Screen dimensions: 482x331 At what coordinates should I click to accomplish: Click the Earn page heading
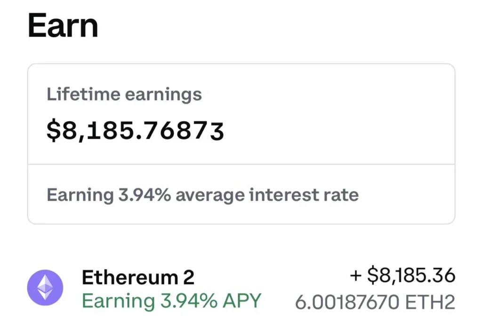(63, 25)
